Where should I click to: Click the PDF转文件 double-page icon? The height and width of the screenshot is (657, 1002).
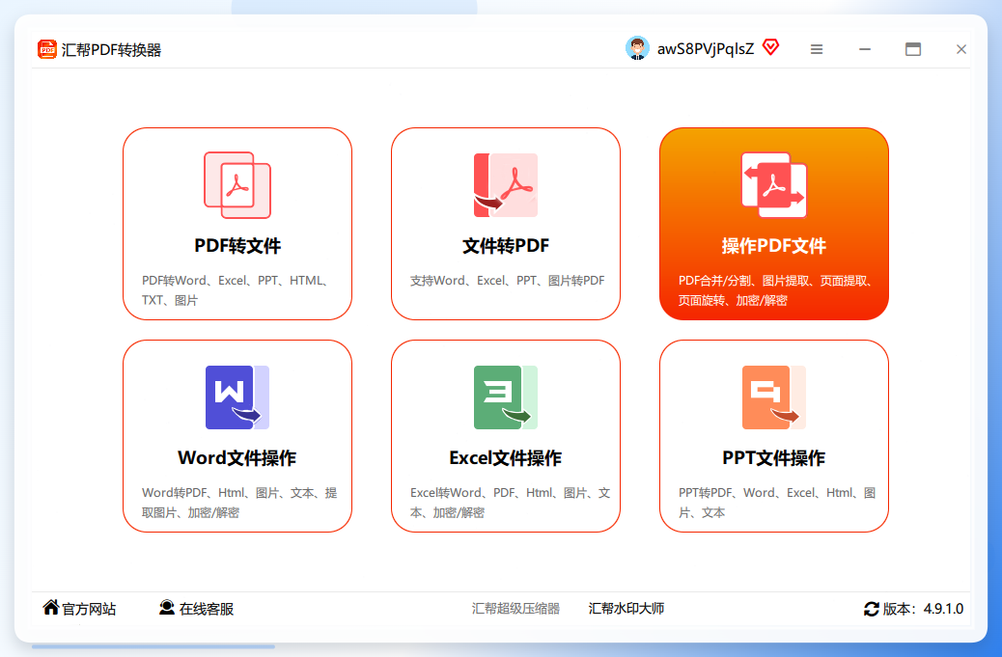tap(237, 185)
